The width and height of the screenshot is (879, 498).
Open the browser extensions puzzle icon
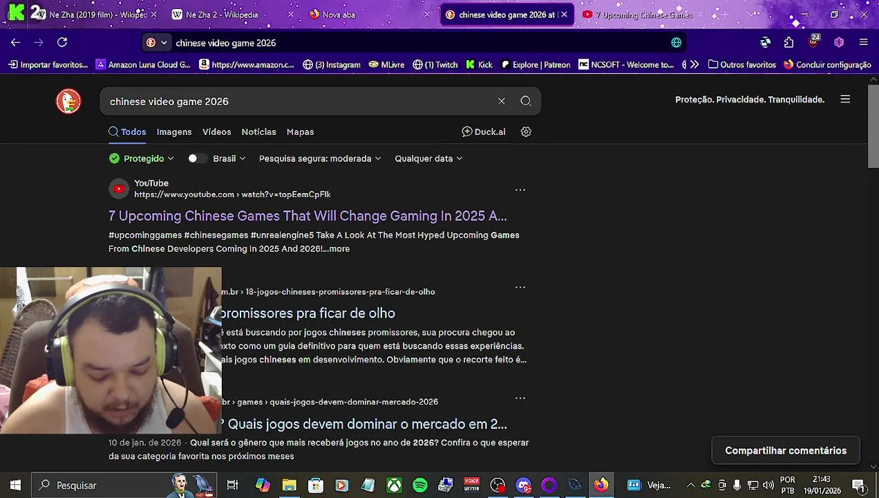(788, 42)
